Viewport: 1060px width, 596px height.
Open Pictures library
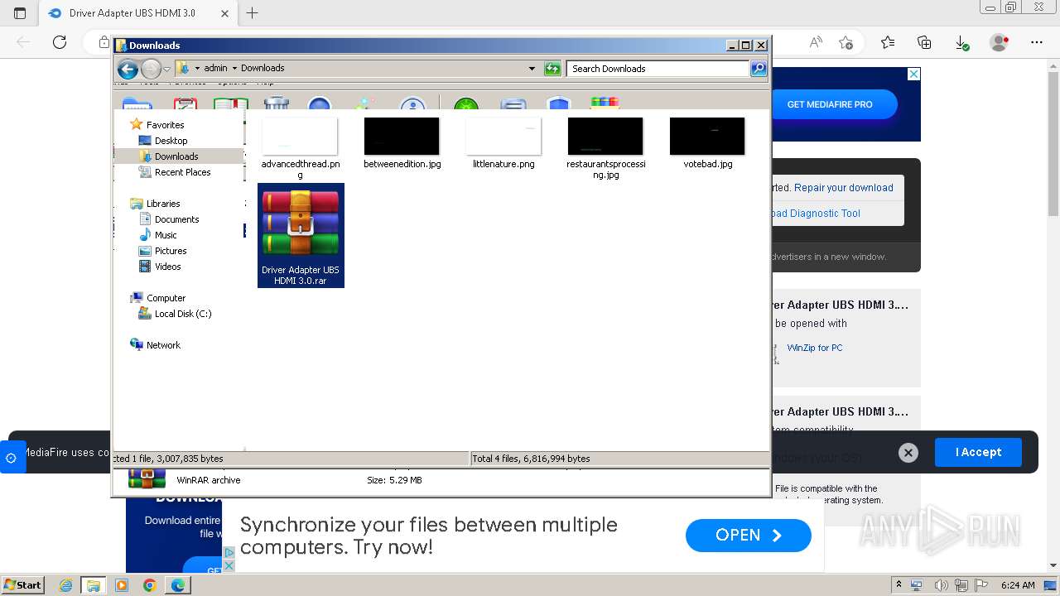click(171, 251)
